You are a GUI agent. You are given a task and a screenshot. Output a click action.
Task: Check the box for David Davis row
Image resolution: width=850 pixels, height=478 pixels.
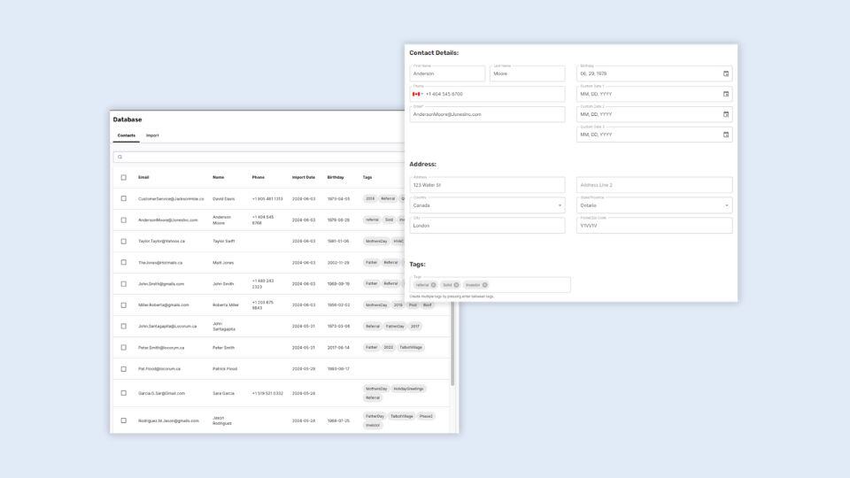(124, 198)
